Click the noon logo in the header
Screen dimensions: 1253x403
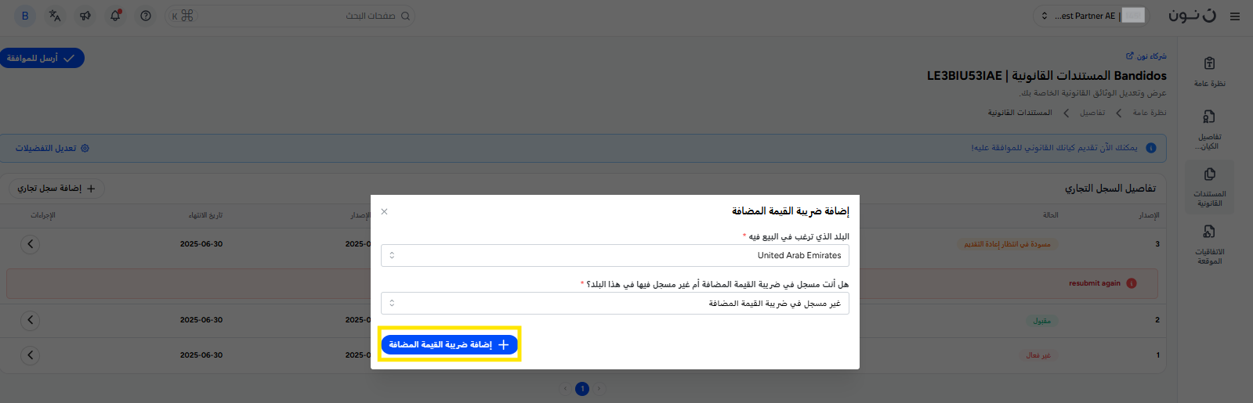point(1193,16)
